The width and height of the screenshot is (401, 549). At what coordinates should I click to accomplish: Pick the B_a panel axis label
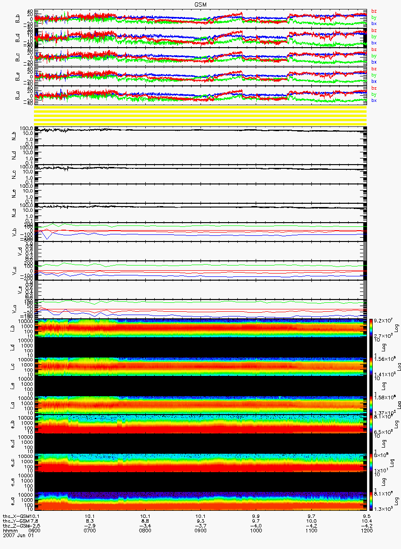(17, 96)
